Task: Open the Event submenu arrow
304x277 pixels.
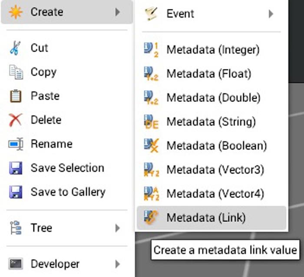Action: point(271,14)
